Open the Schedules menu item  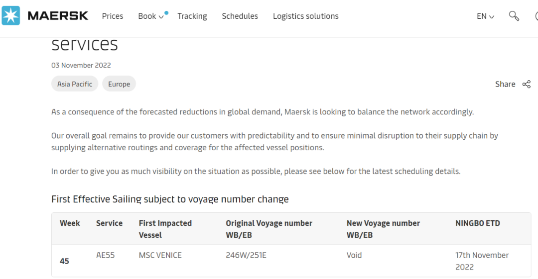click(x=240, y=16)
